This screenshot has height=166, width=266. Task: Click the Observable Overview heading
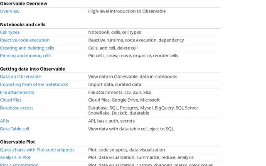(x=24, y=4)
